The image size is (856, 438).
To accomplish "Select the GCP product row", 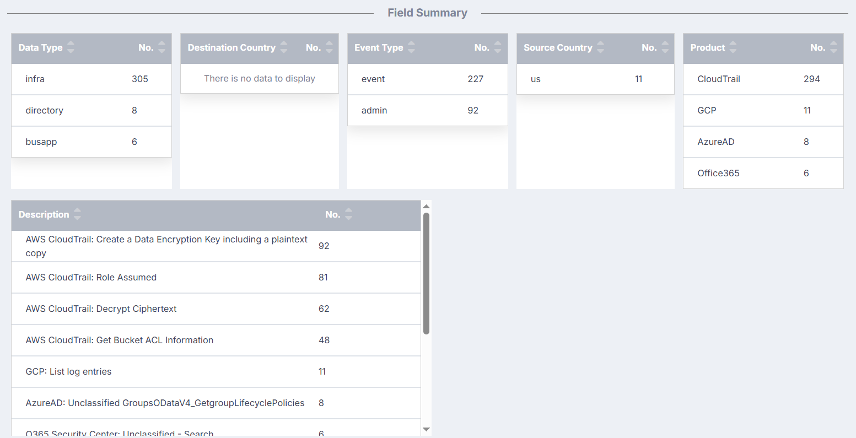I will [763, 110].
